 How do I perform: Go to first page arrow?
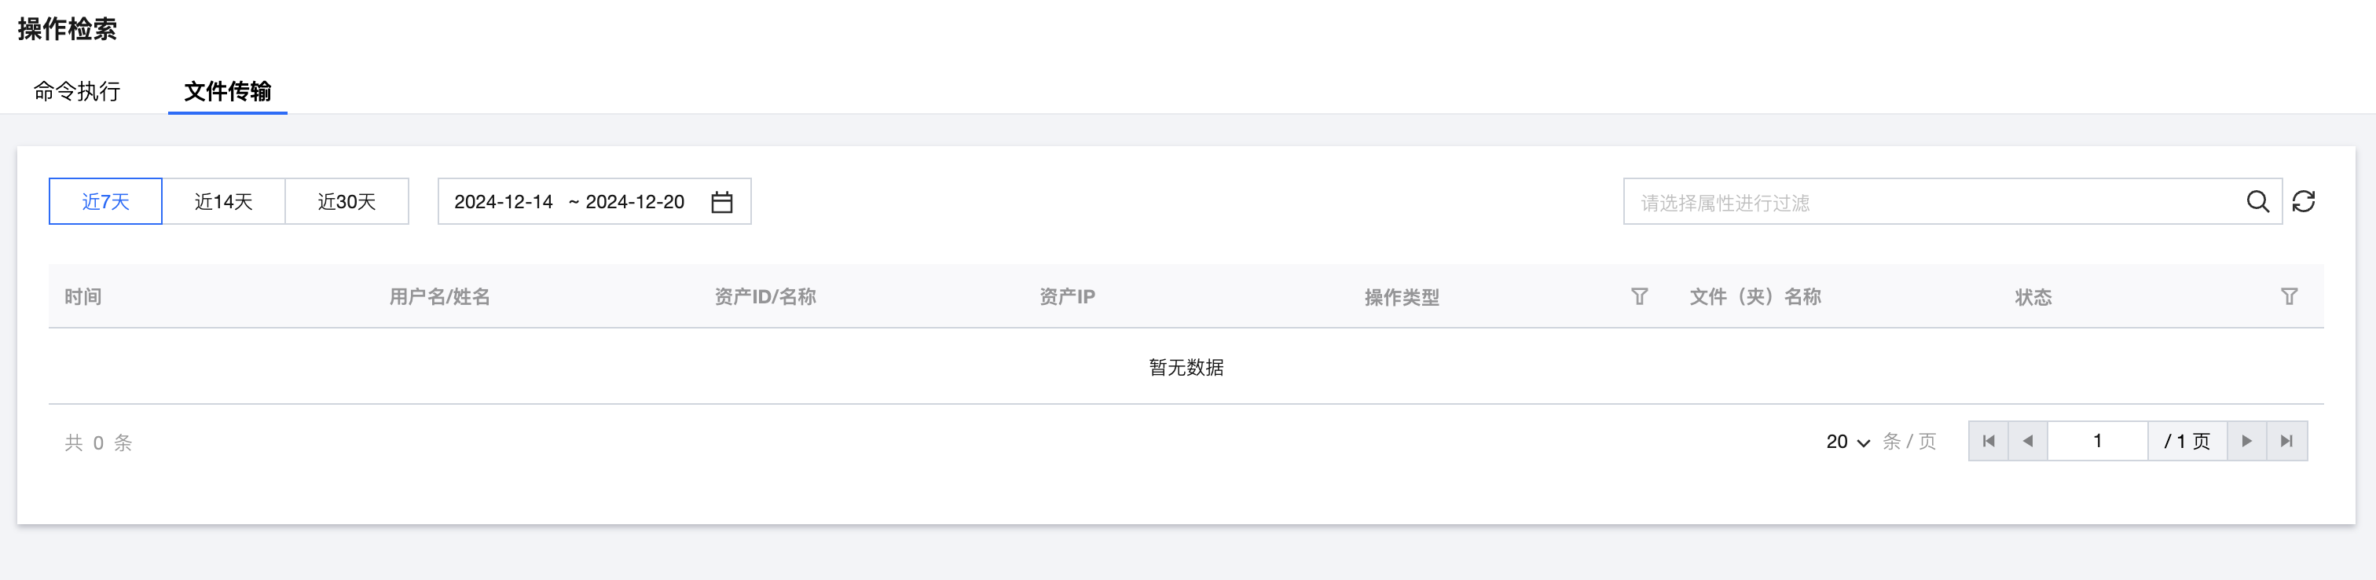point(1989,441)
